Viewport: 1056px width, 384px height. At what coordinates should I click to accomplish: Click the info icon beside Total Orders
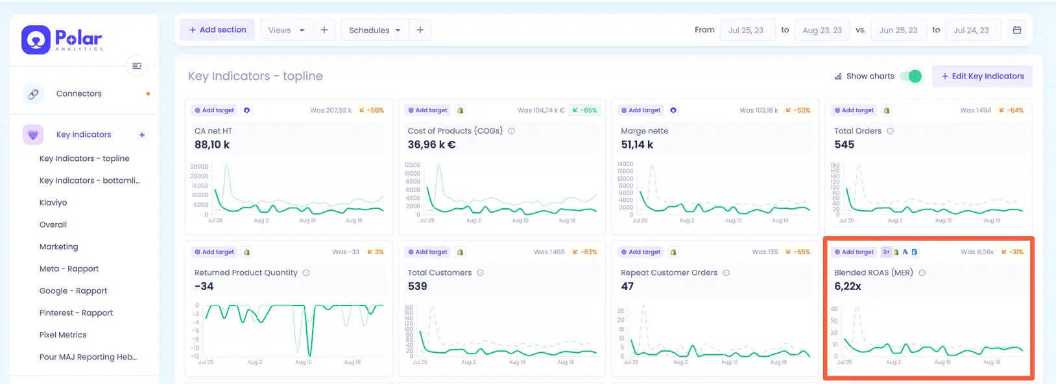(x=890, y=131)
